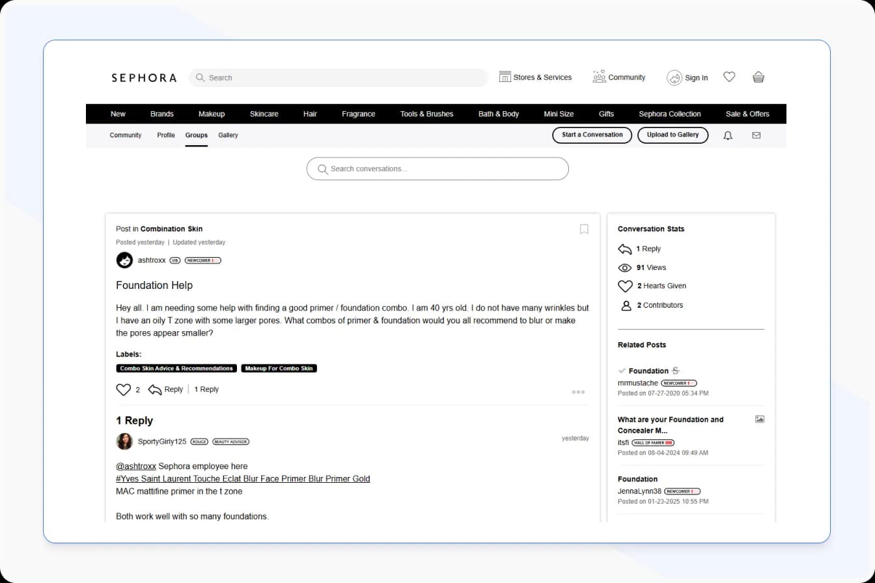The image size is (875, 583).
Task: Open notifications via the bell icon
Action: [727, 135]
